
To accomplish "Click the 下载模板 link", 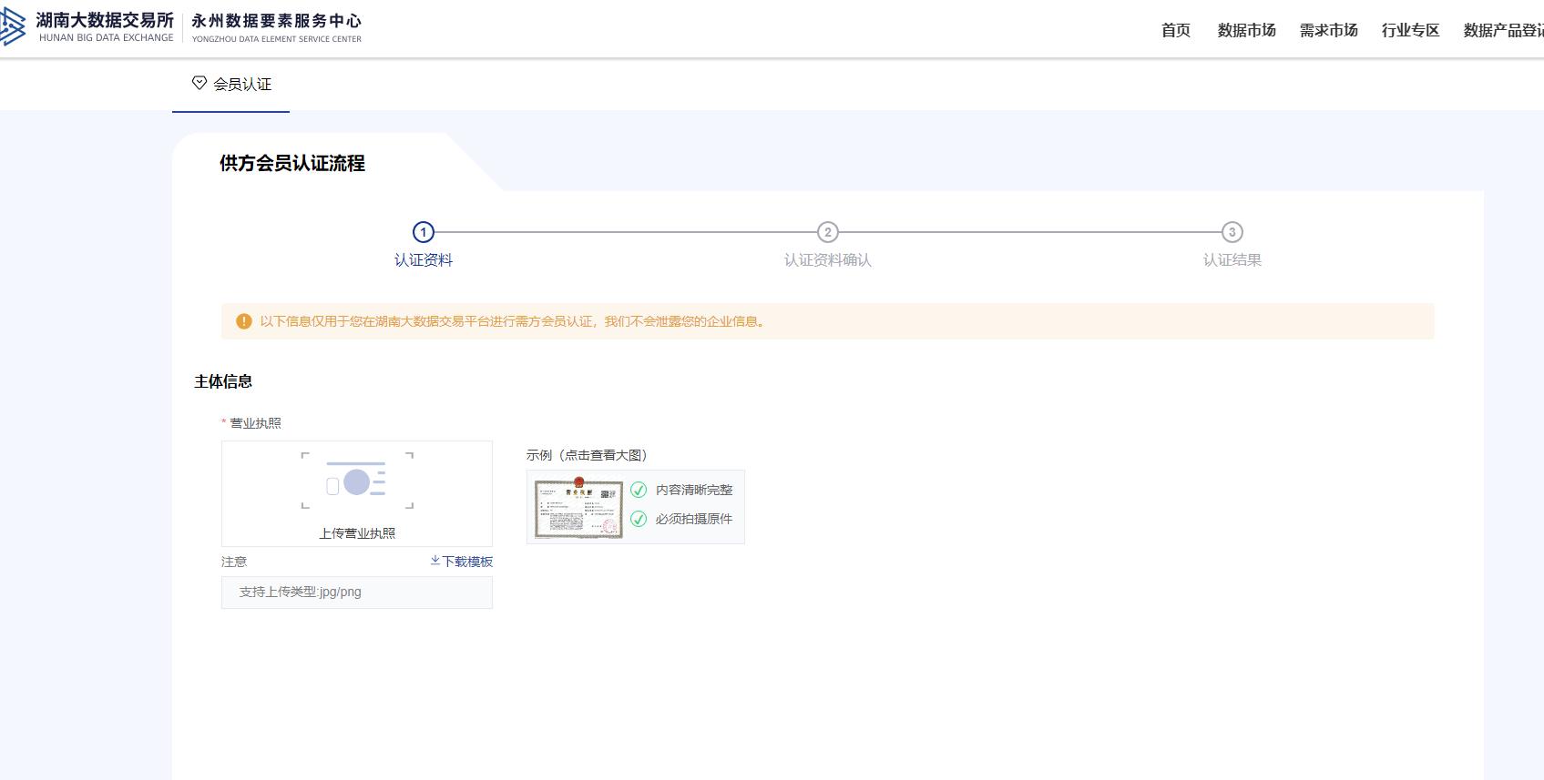I will click(x=467, y=562).
